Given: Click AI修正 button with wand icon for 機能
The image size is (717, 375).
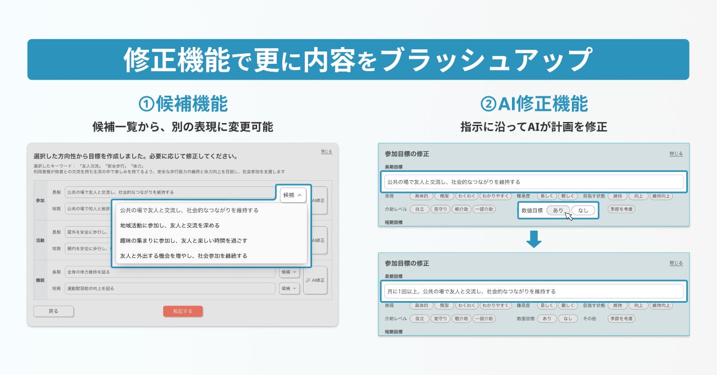Looking at the screenshot, I should click(316, 280).
